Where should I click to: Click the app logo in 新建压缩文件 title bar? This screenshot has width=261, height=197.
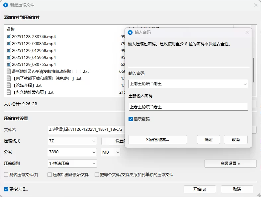[6, 5]
